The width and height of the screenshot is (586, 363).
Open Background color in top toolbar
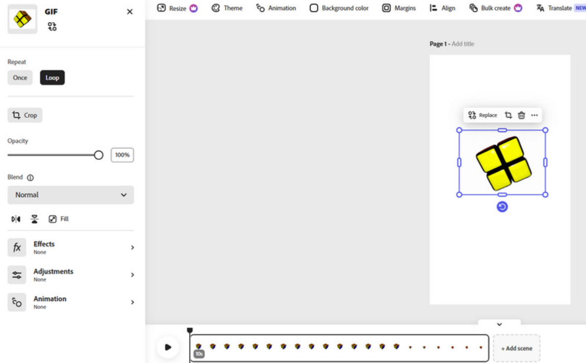339,8
